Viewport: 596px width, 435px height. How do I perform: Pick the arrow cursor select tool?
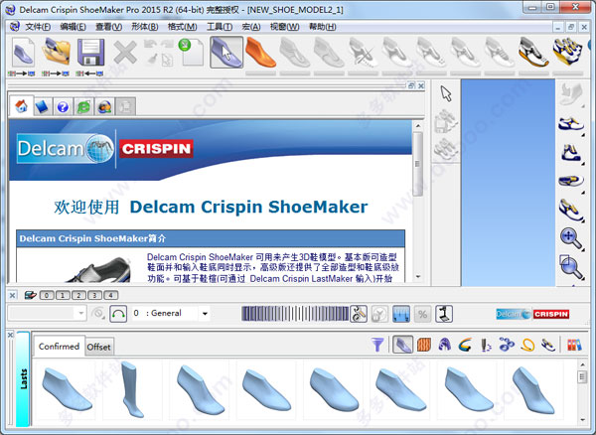445,93
